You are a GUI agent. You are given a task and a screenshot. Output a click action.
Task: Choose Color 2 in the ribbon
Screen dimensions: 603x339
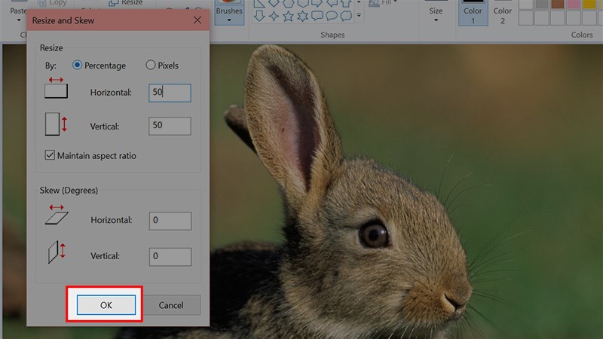tap(503, 14)
